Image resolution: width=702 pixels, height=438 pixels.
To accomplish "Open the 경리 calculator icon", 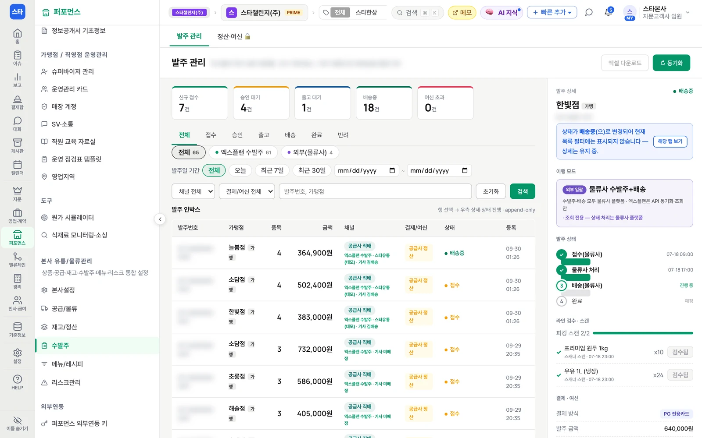I will click(x=17, y=281).
